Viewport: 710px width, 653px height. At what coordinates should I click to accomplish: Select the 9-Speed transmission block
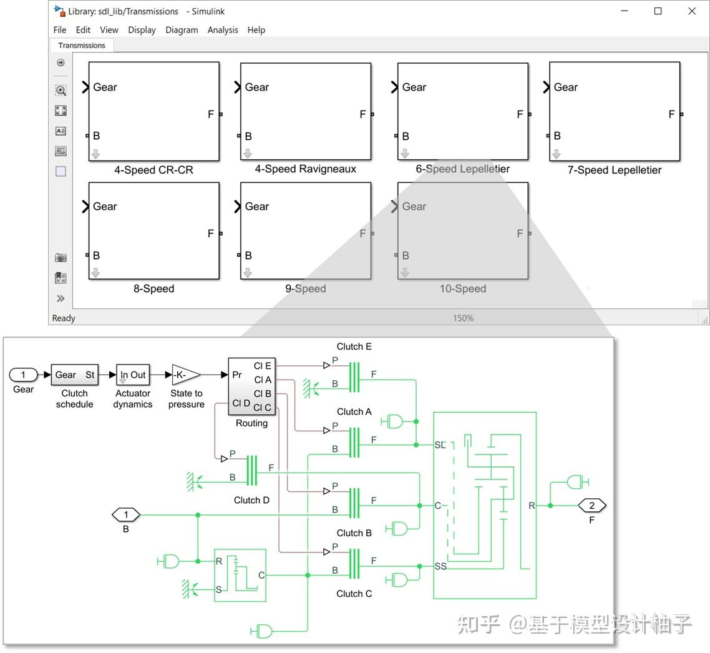pyautogui.click(x=305, y=231)
